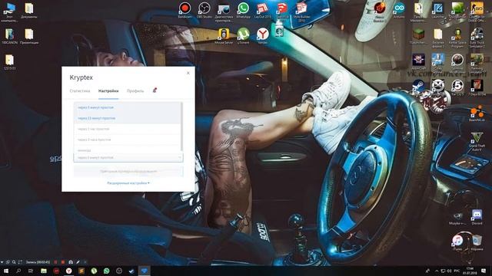Open OBS Studio desktop shortcut
Viewport: 492px width, 276px height.
click(x=204, y=10)
